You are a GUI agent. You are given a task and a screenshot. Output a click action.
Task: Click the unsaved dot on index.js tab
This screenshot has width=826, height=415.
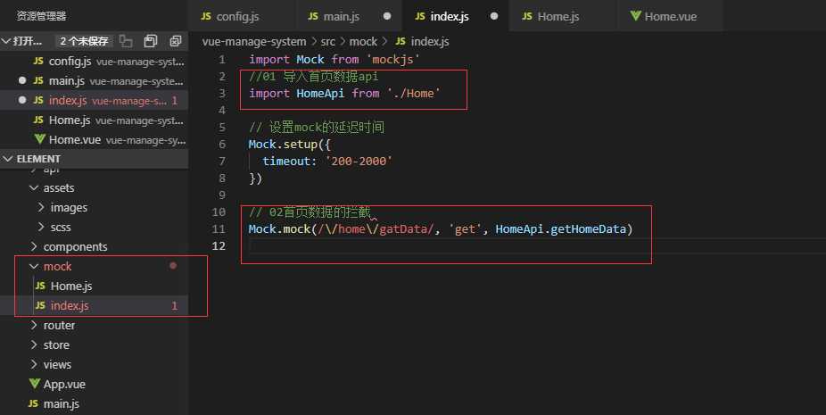(x=494, y=16)
